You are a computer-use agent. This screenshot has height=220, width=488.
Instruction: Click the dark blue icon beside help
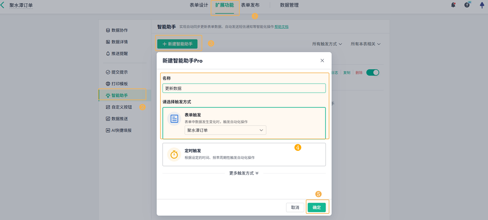coord(482,5)
